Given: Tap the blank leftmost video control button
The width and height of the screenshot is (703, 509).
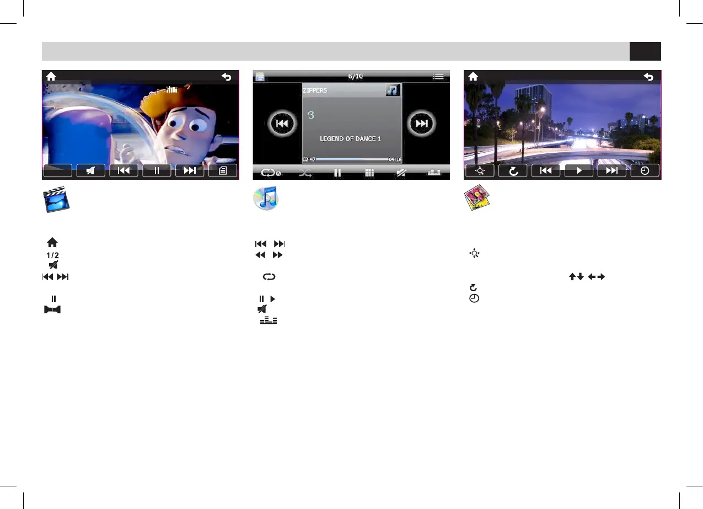Looking at the screenshot, I should tap(58, 171).
